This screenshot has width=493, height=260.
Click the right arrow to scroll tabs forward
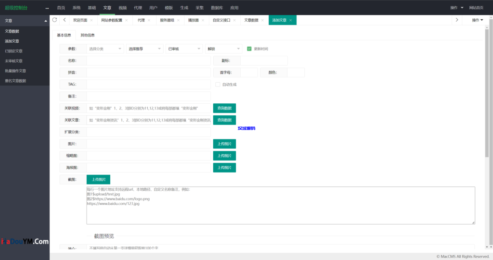click(457, 20)
